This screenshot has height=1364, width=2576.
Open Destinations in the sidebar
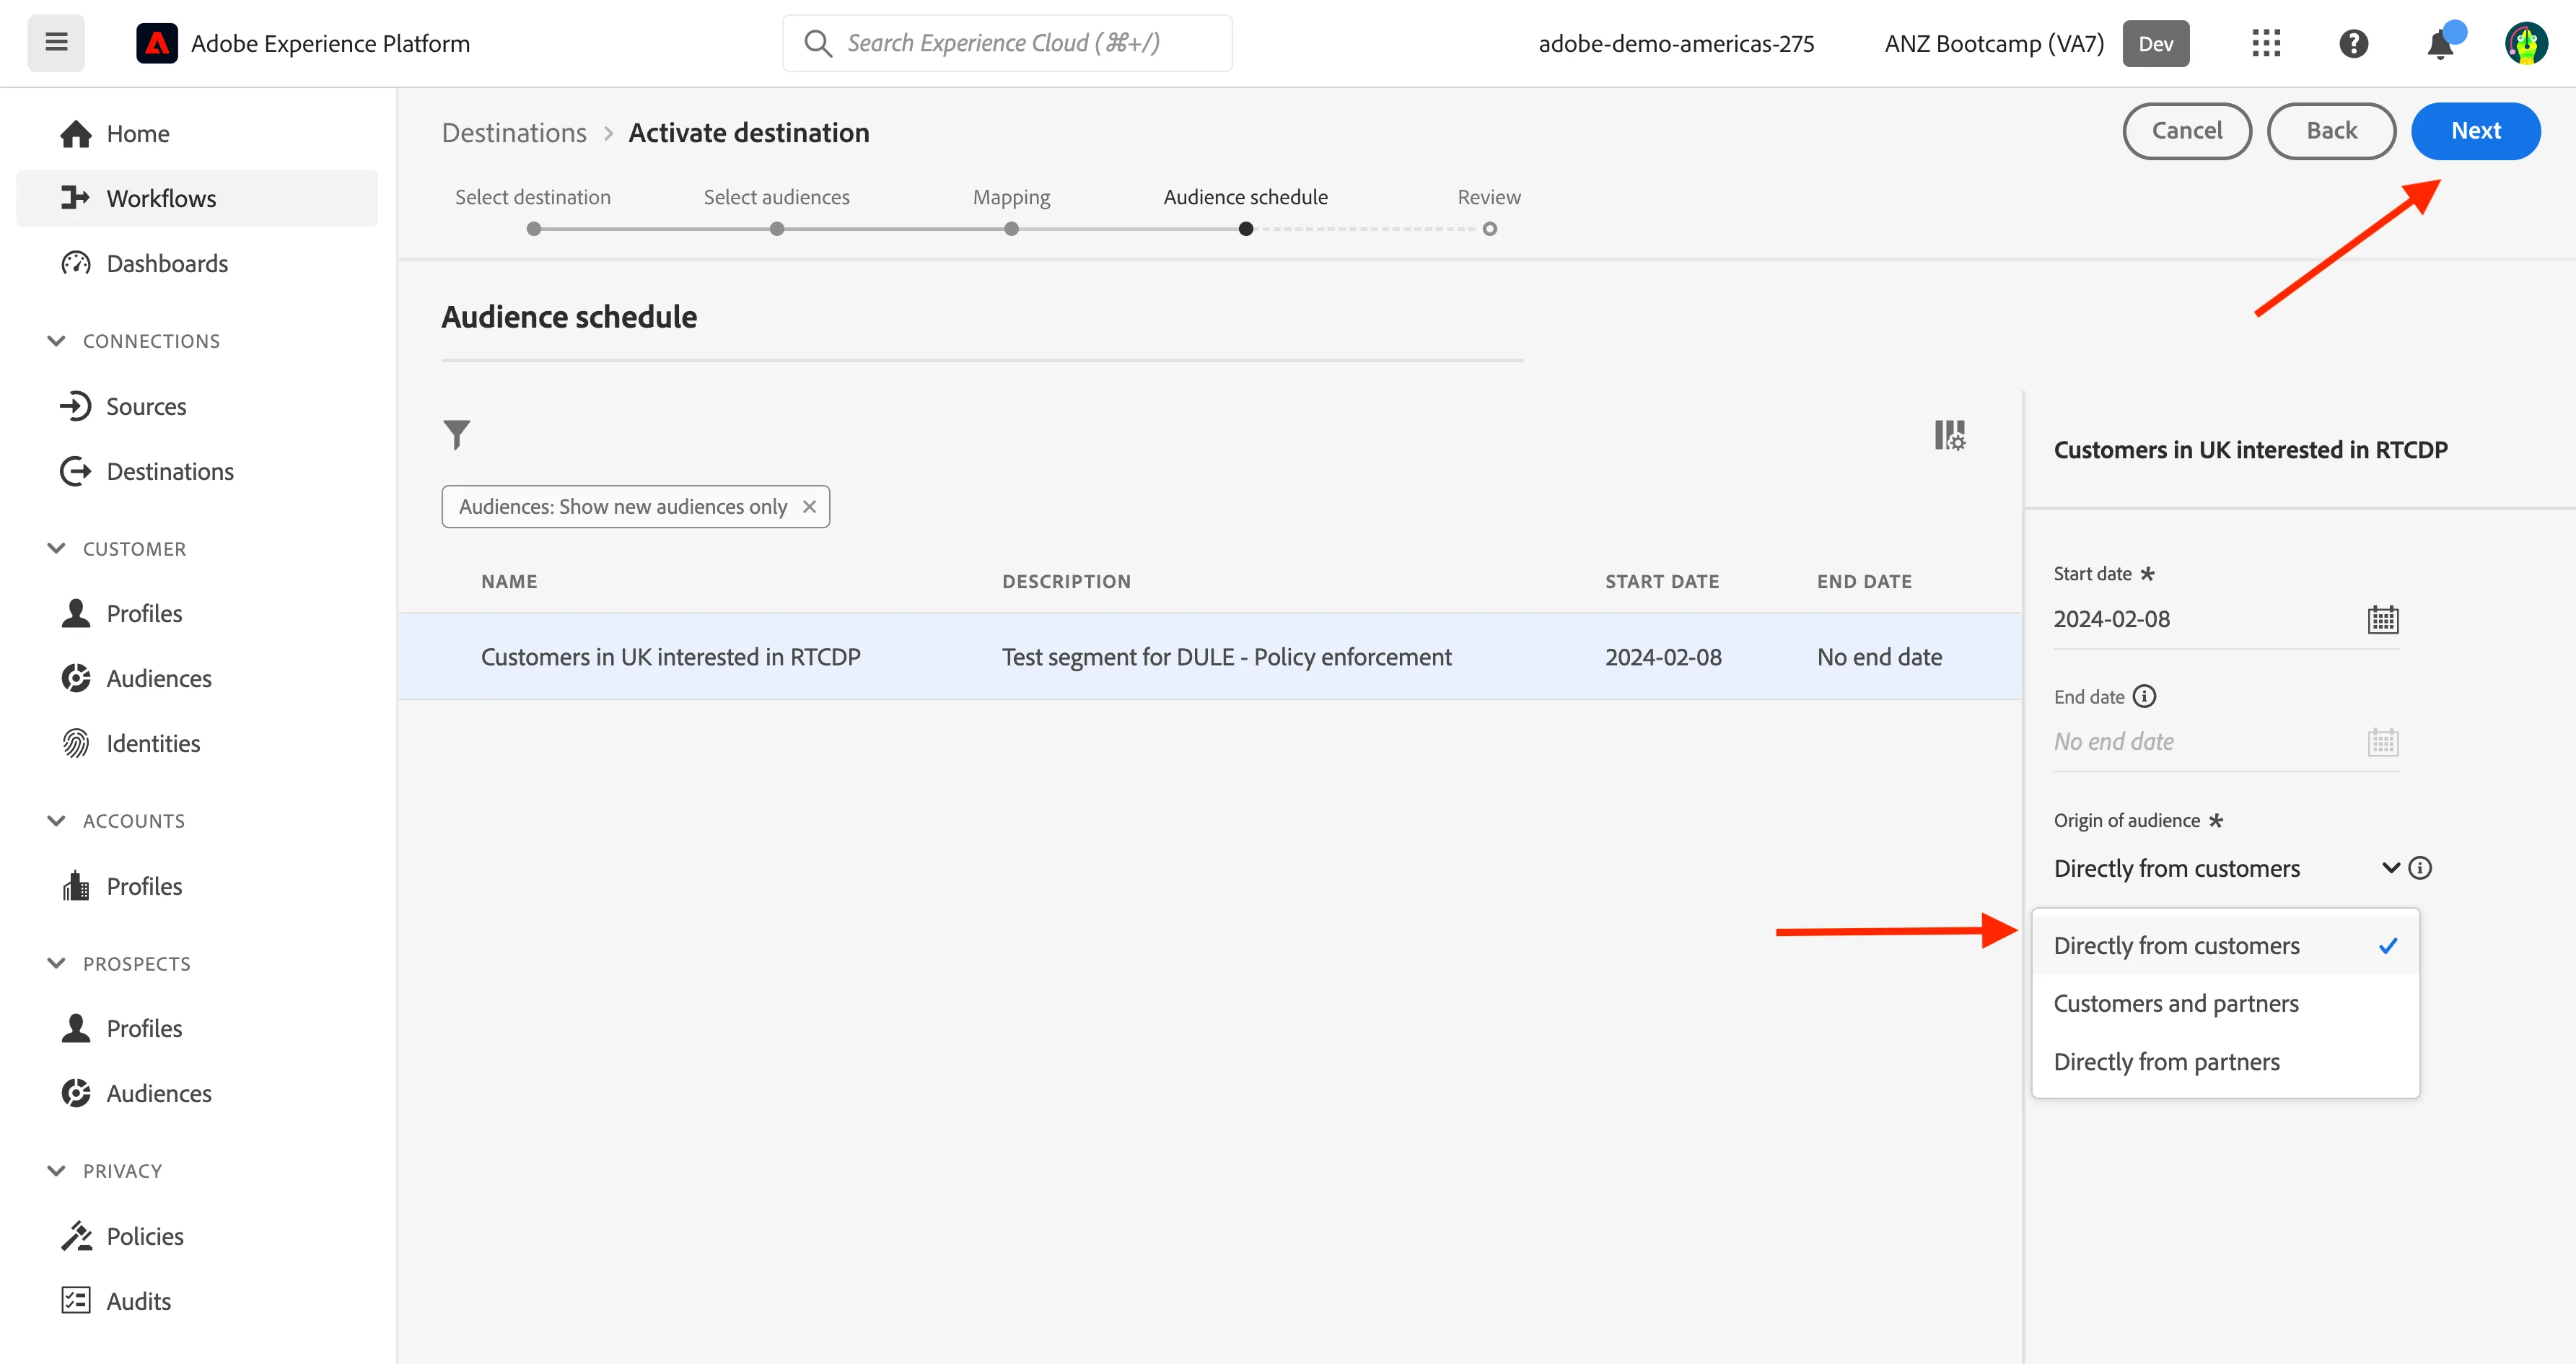pyautogui.click(x=197, y=471)
